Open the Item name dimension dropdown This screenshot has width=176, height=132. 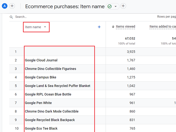click(45, 27)
